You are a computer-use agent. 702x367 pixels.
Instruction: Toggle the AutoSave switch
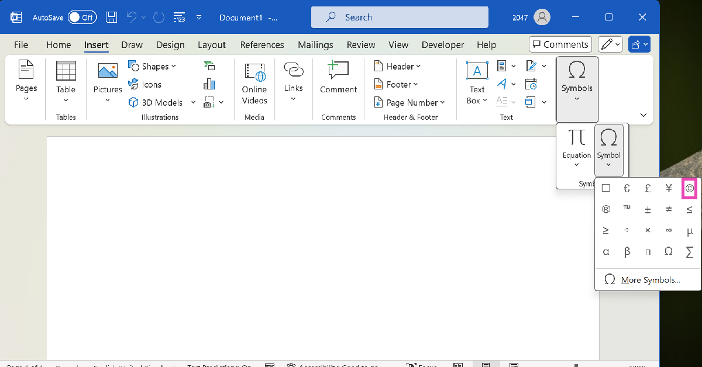click(x=81, y=18)
